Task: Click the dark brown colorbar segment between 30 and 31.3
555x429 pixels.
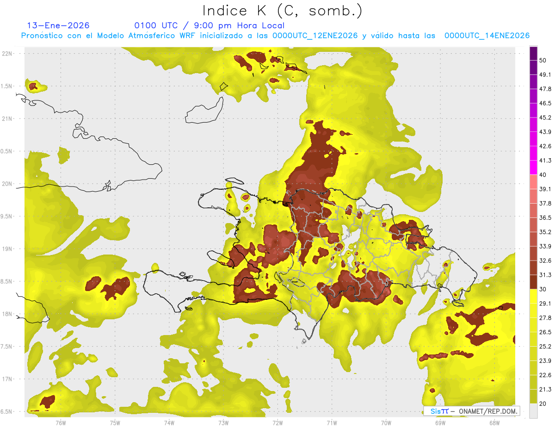Action: 534,282
